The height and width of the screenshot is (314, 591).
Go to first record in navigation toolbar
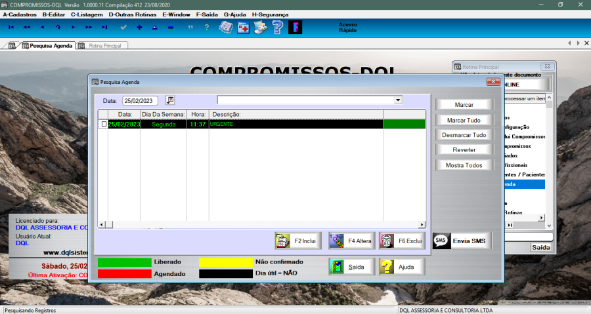(11, 28)
